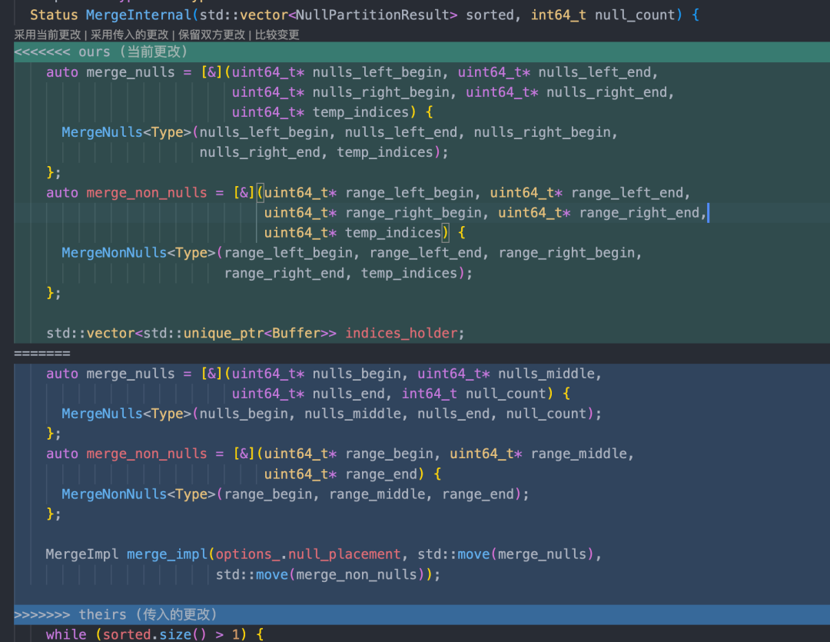Image resolution: width=830 pixels, height=642 pixels.
Task: Click 'while' keyword in the loop statement
Action: [x=65, y=634]
